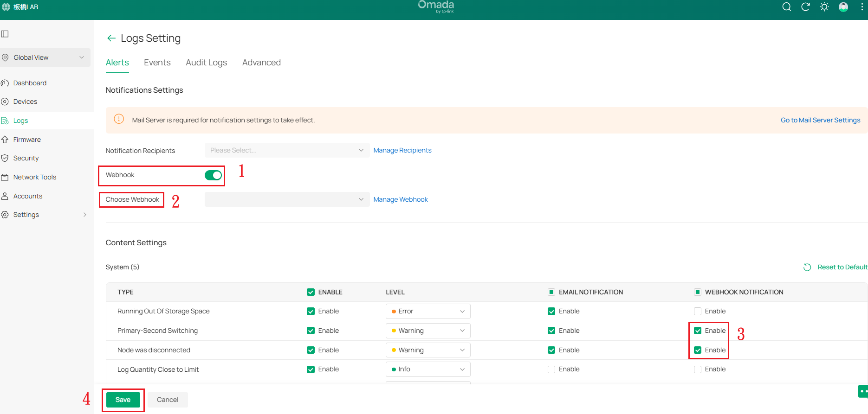Click the Reset to Default icon

tap(807, 267)
